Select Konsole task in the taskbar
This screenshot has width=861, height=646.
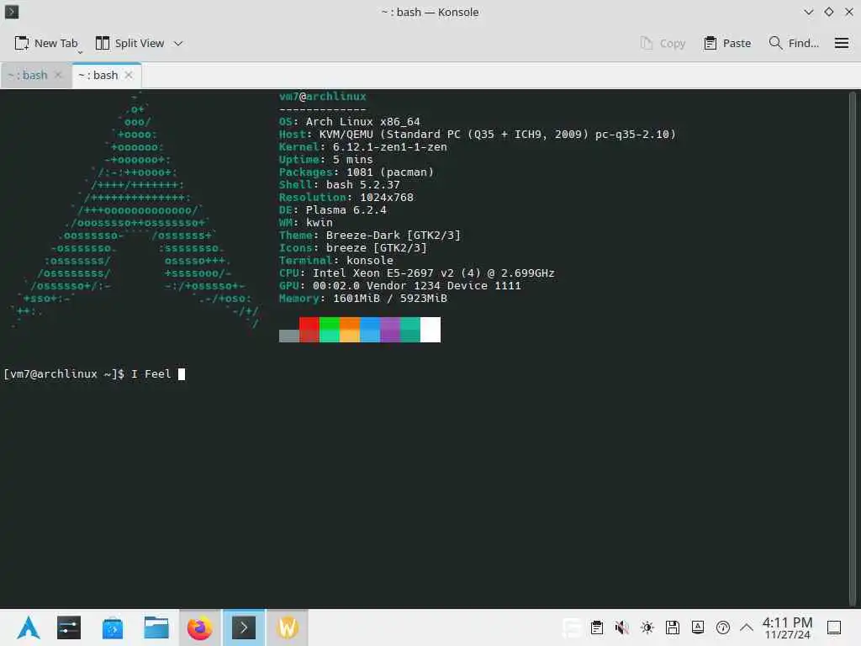[244, 627]
